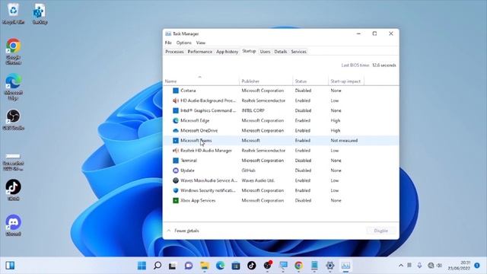Screen dimensions: 487x274
Task: Open the Options menu
Action: [x=184, y=43]
